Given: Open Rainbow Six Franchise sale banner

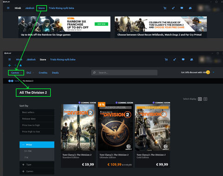Looking at the screenshot, I should [x=65, y=24].
